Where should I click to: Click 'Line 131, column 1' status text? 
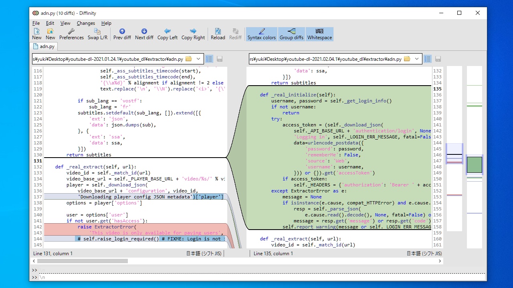(53, 254)
